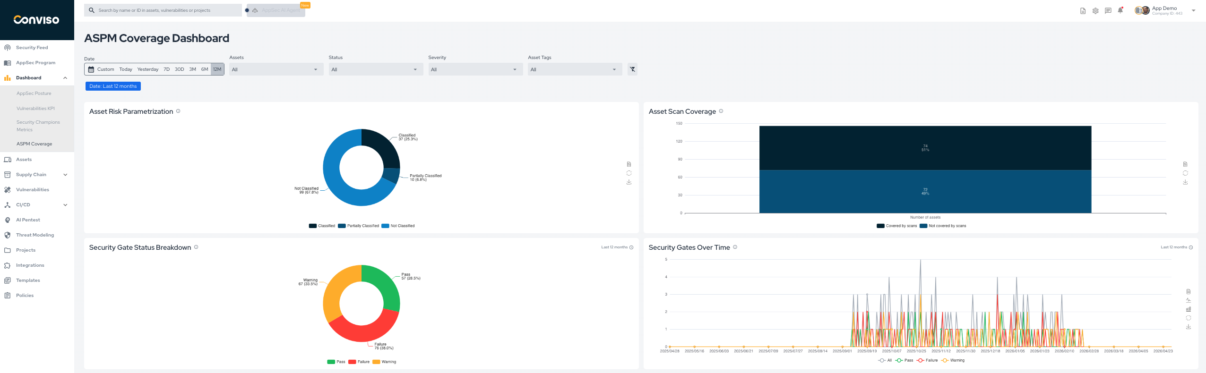Open the Vulnerabilities KPI dashboard
Screen dimensions: 1206x373
pyautogui.click(x=35, y=109)
